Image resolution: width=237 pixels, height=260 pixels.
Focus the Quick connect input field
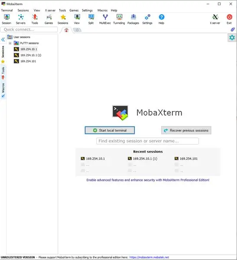[x=29, y=29]
